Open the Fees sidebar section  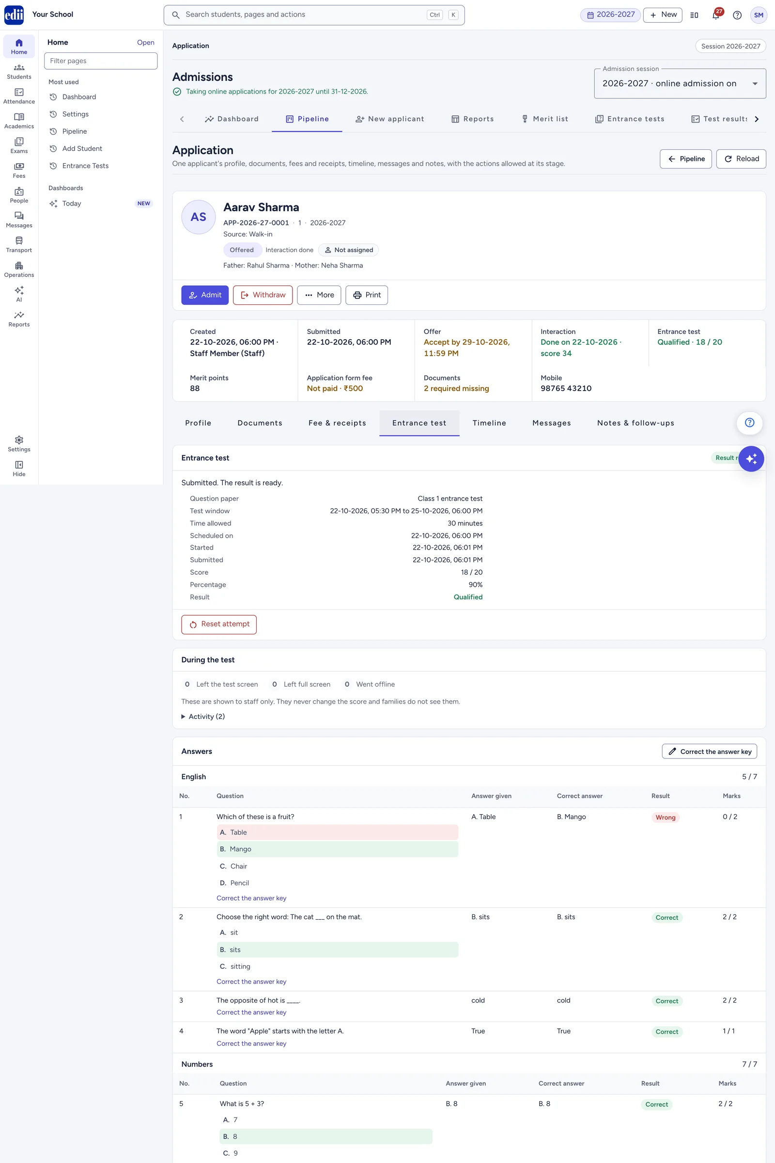click(19, 170)
